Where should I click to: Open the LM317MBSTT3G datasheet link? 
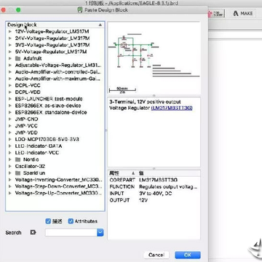[x=172, y=108]
